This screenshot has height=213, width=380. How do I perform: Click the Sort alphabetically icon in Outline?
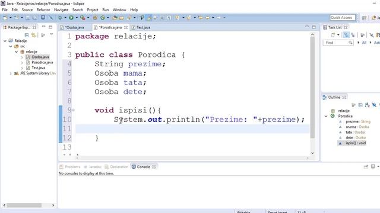tap(367, 105)
